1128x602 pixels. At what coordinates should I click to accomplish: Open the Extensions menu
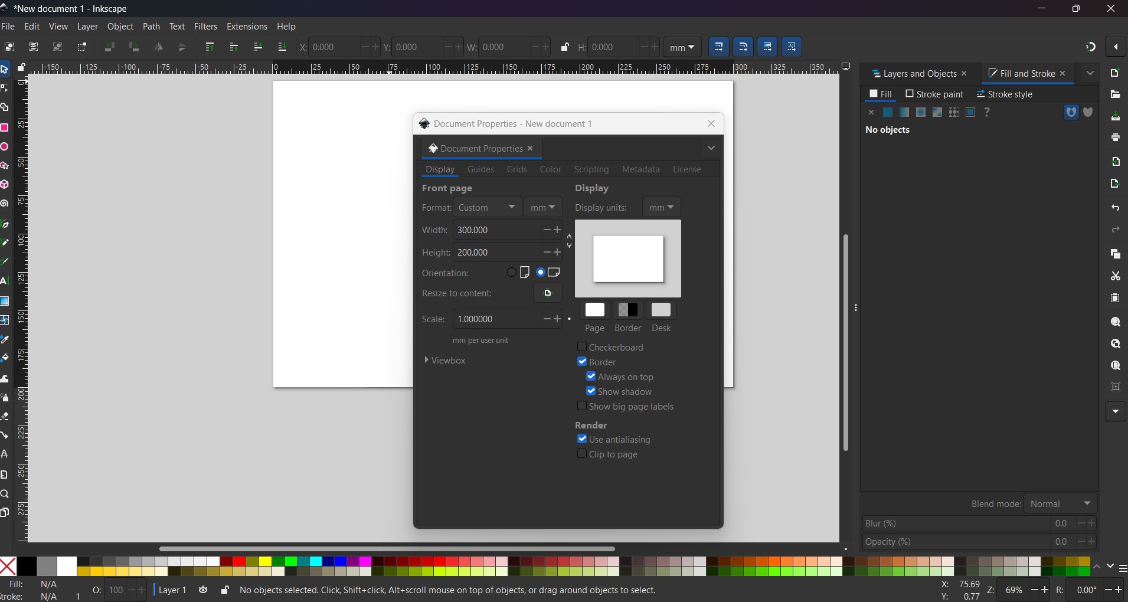tap(247, 27)
